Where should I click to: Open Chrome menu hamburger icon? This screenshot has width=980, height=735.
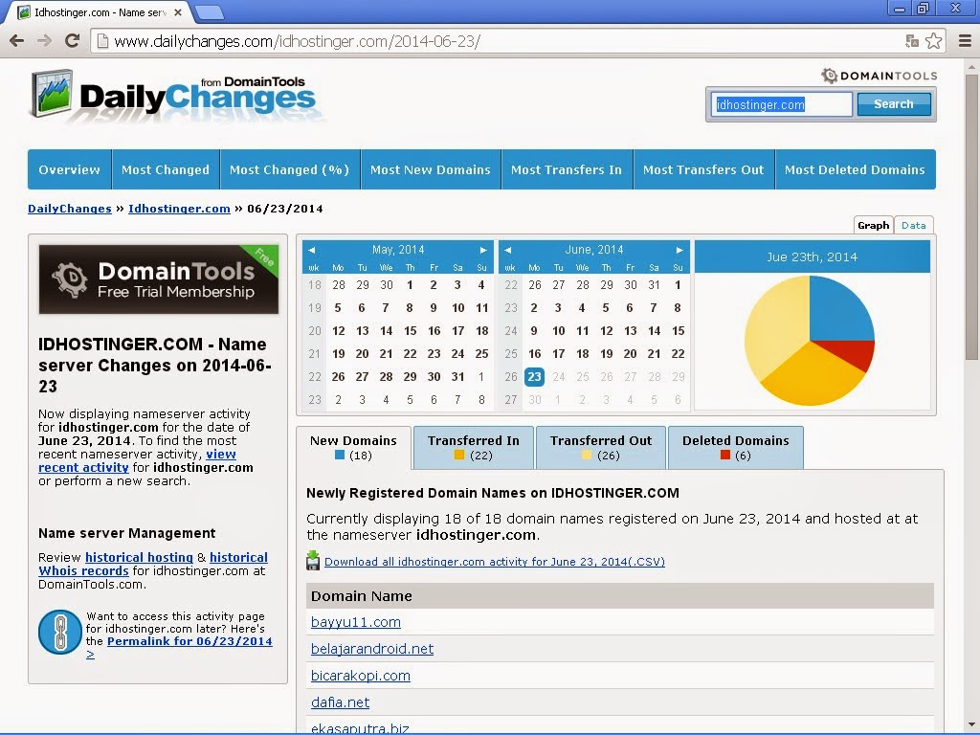coord(965,41)
